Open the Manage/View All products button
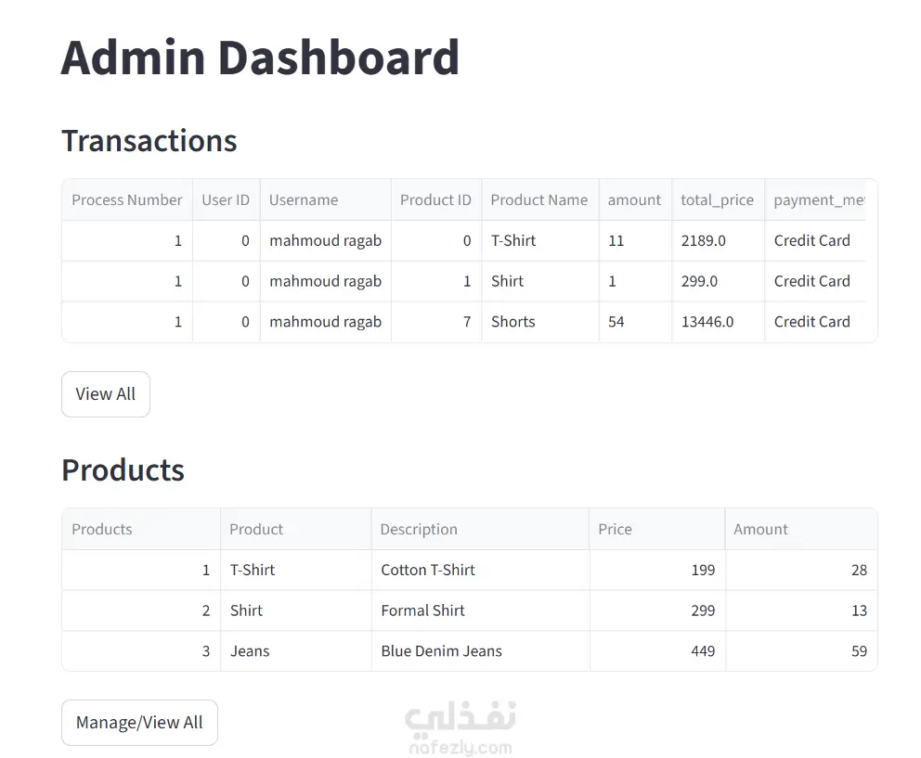Screen dimensions: 921x758 139,723
